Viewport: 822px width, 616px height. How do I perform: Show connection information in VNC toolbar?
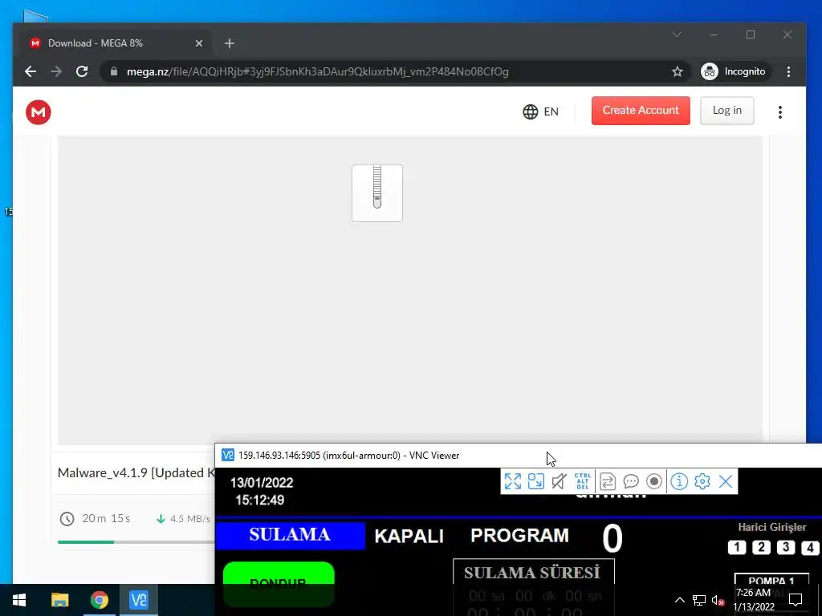pos(679,481)
